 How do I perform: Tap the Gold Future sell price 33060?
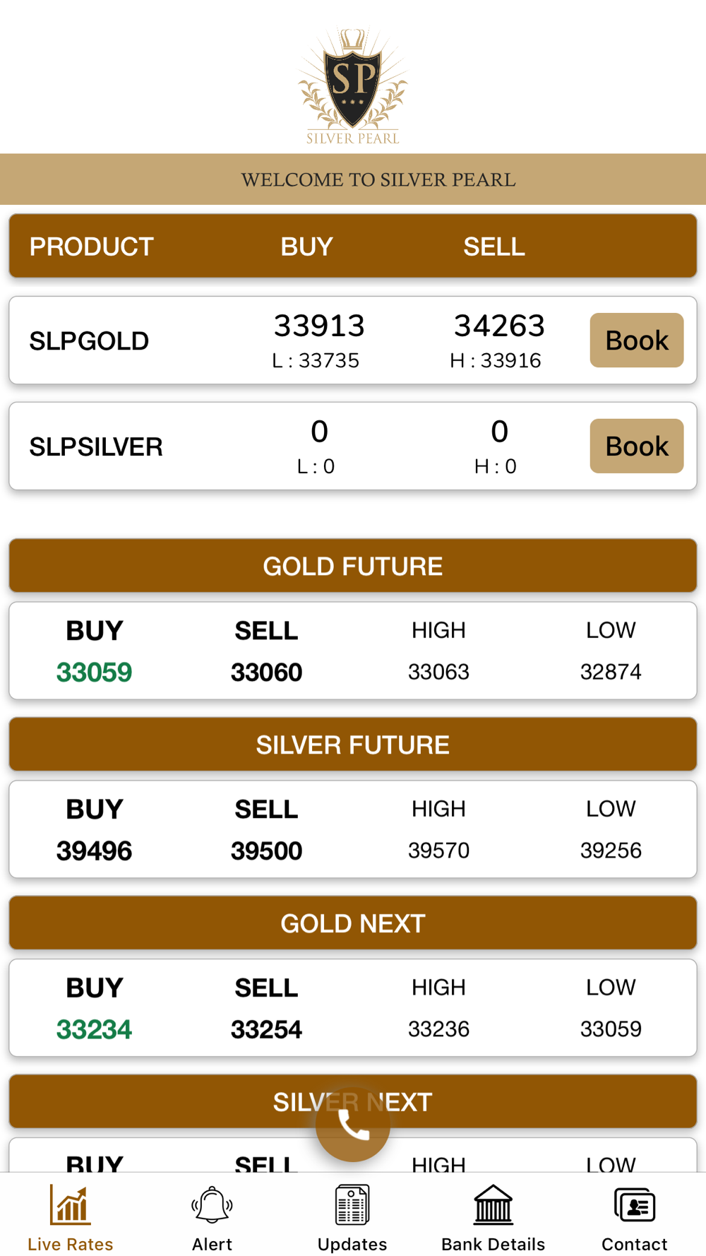point(266,672)
